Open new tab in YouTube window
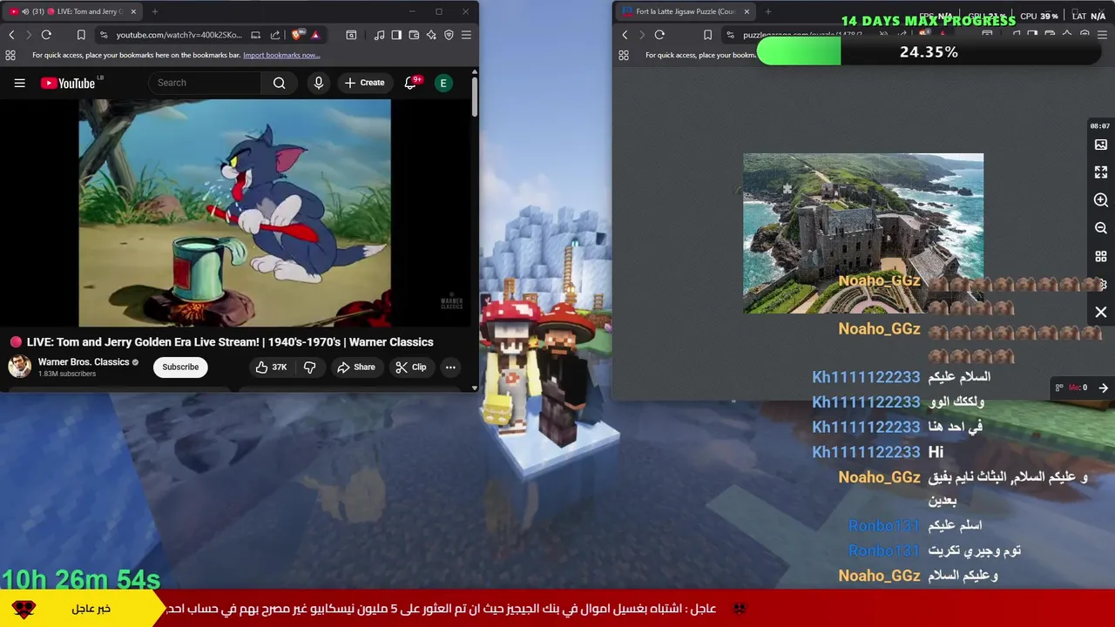Image resolution: width=1115 pixels, height=627 pixels. (x=155, y=11)
